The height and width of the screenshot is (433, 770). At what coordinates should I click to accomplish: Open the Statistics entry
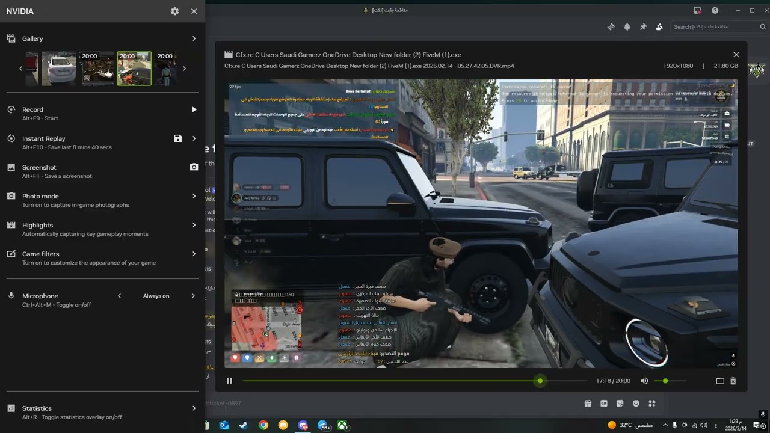coord(72,413)
